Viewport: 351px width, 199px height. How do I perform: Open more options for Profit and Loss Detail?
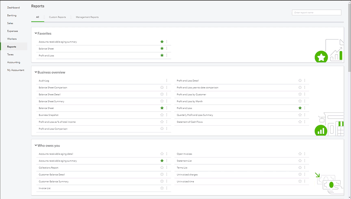[305, 81]
